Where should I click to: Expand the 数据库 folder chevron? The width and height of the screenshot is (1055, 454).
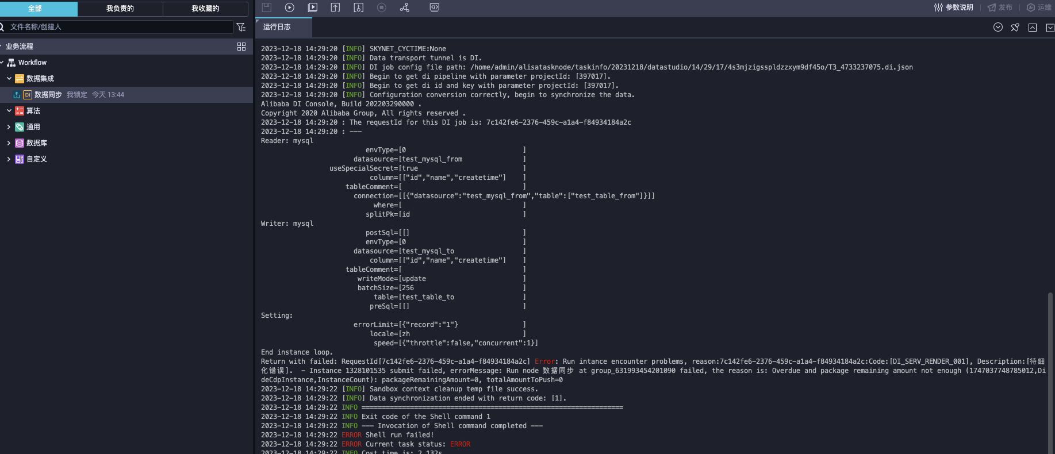[x=9, y=143]
